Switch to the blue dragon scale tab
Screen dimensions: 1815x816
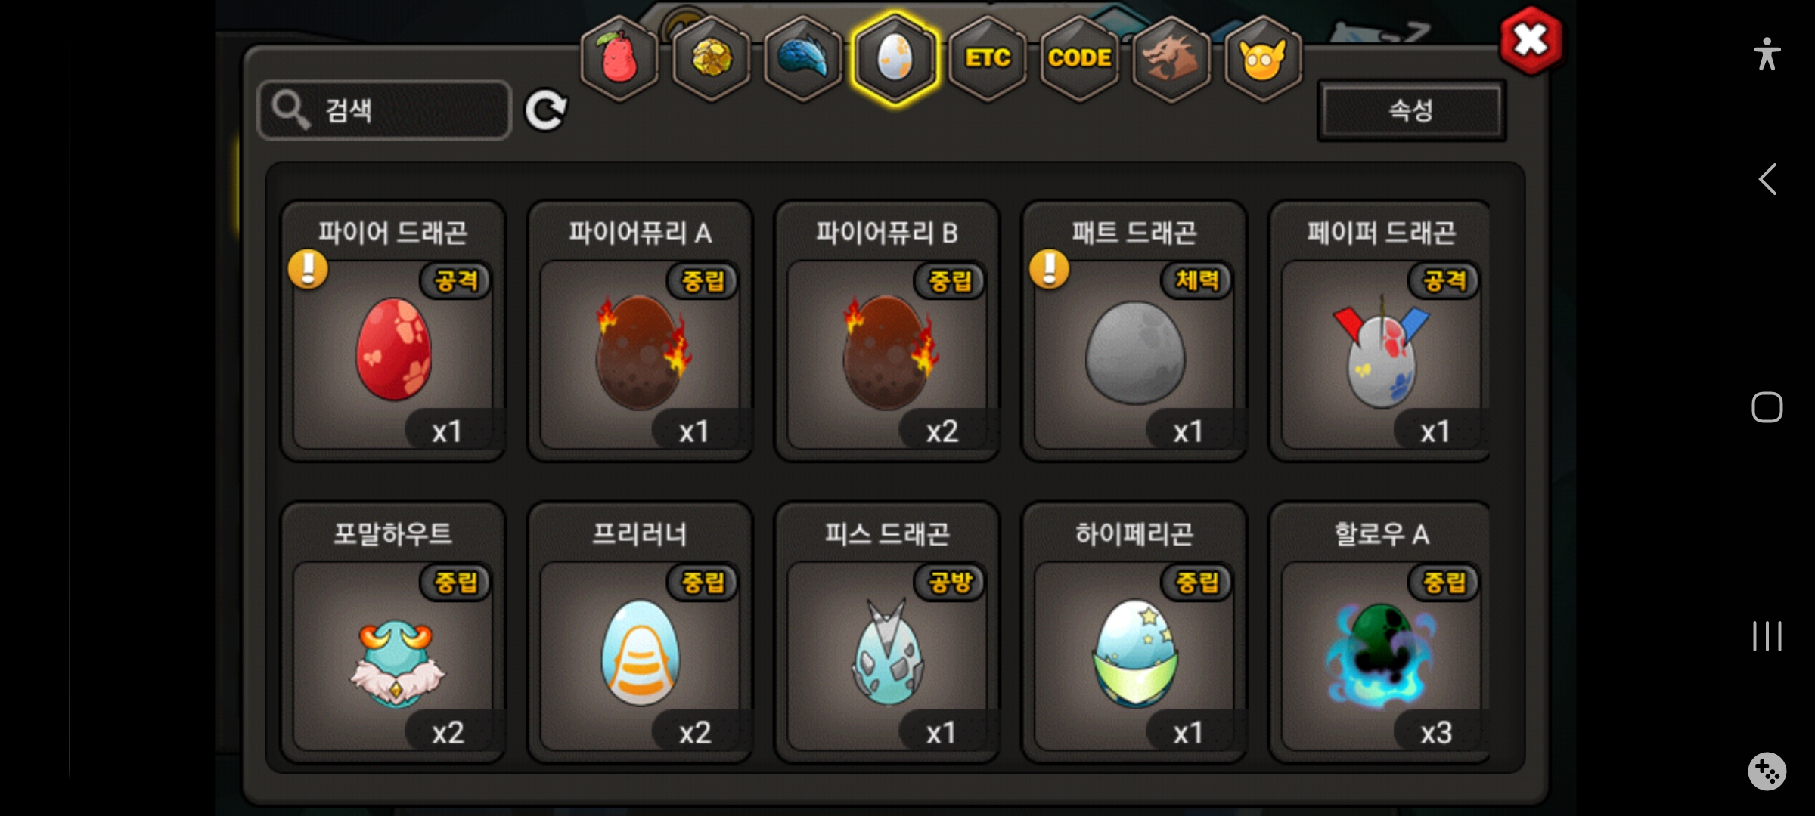[x=804, y=58]
